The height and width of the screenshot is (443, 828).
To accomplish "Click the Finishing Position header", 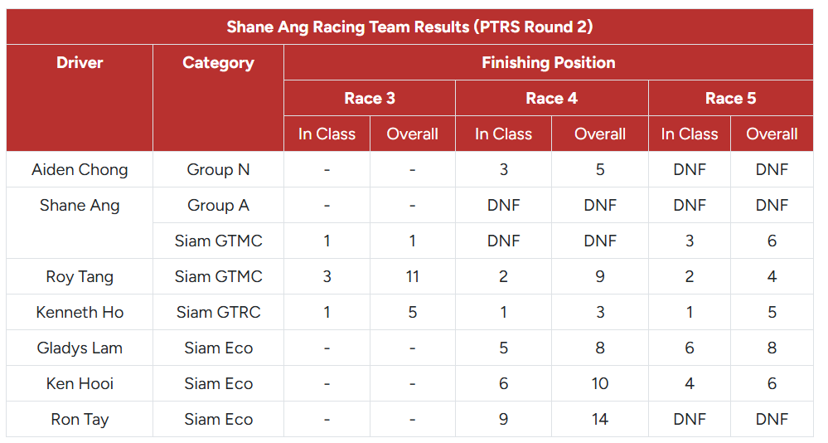I will pyautogui.click(x=549, y=62).
